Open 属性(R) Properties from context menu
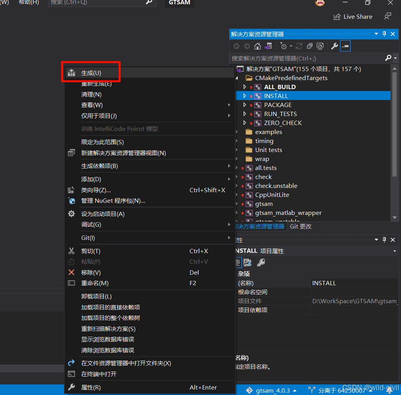The height and width of the screenshot is (395, 401). (x=149, y=388)
